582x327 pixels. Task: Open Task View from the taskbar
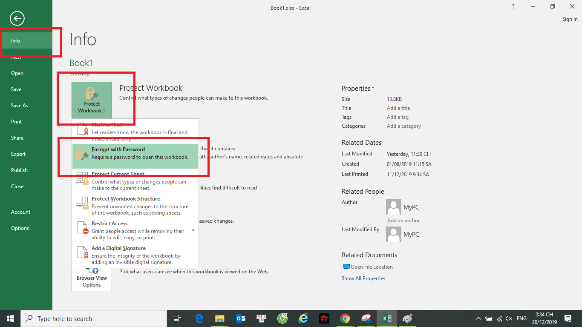[x=177, y=318]
